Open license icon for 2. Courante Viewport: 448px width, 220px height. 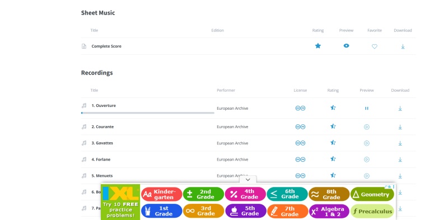(300, 127)
